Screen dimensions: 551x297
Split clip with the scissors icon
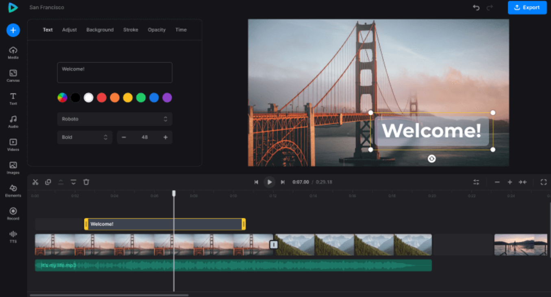(x=35, y=182)
